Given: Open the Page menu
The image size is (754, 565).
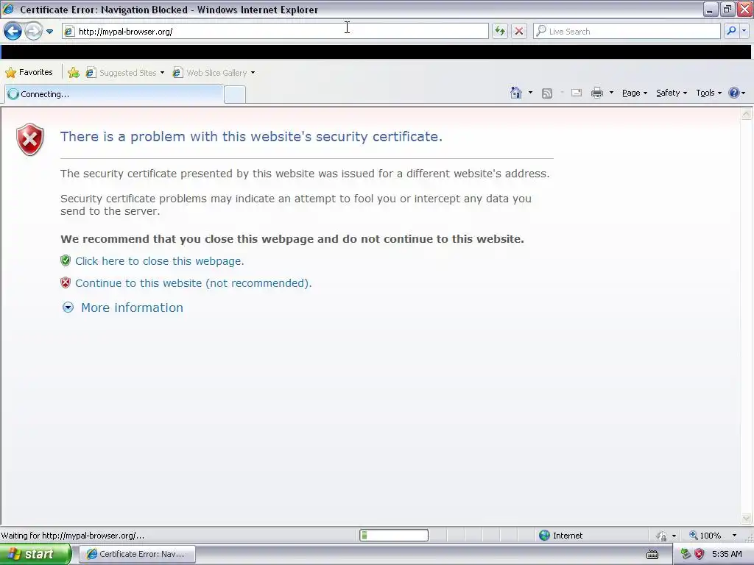Looking at the screenshot, I should click(x=634, y=93).
